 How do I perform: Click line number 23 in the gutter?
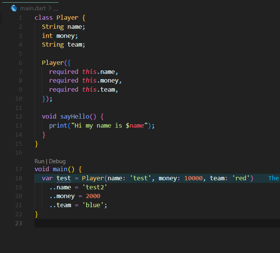click(x=19, y=223)
